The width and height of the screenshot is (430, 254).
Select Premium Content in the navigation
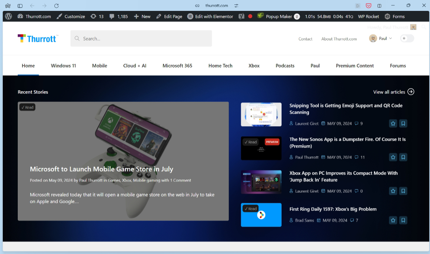[355, 66]
